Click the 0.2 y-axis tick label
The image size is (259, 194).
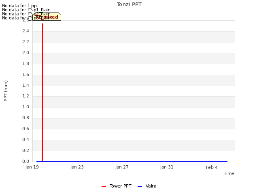click(x=25, y=150)
